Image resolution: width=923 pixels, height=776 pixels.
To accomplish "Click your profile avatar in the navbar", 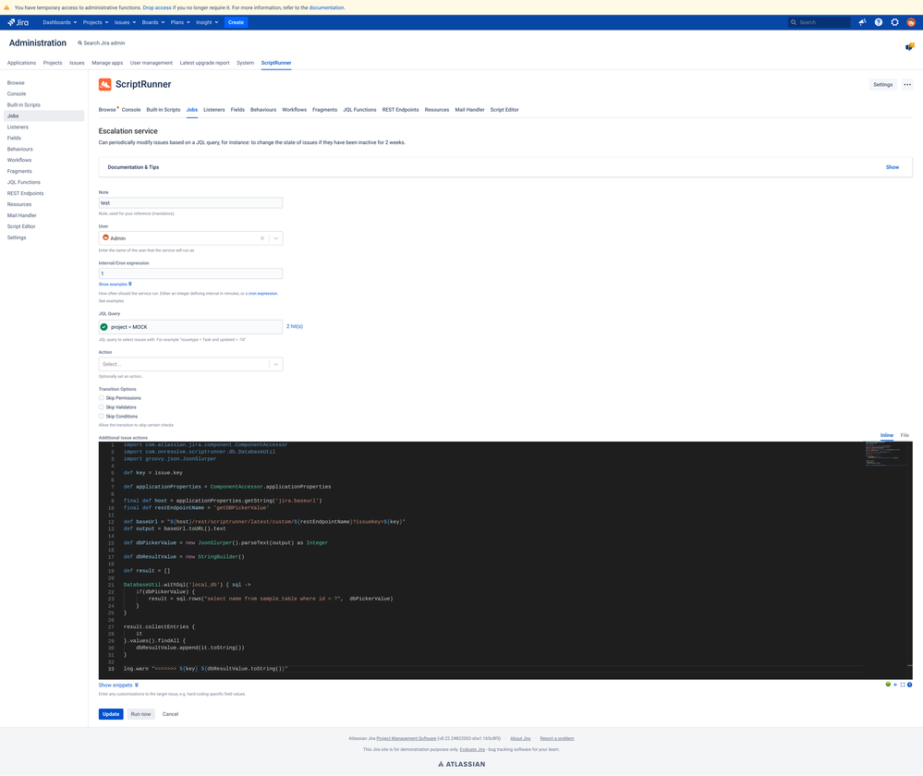I will pyautogui.click(x=910, y=22).
